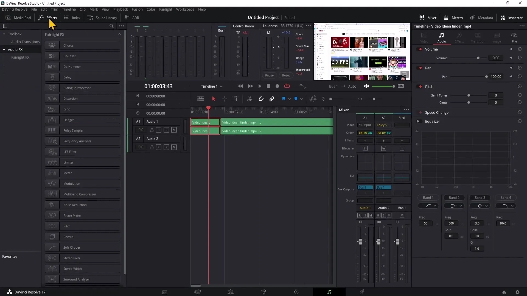Toggle mute on Audio 1 track
Screen dimensions: 527x296
tap(174, 130)
